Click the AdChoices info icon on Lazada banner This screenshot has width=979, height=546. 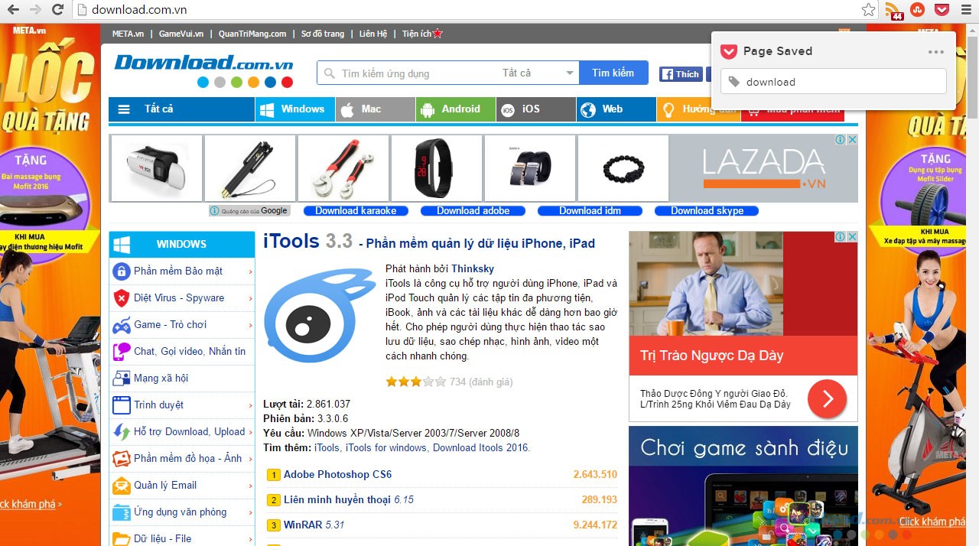coord(840,140)
